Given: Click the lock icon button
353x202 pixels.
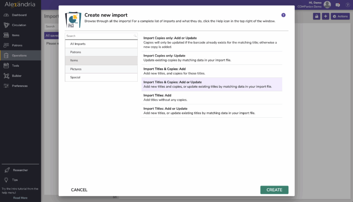Looking at the screenshot, I should tap(316, 16).
